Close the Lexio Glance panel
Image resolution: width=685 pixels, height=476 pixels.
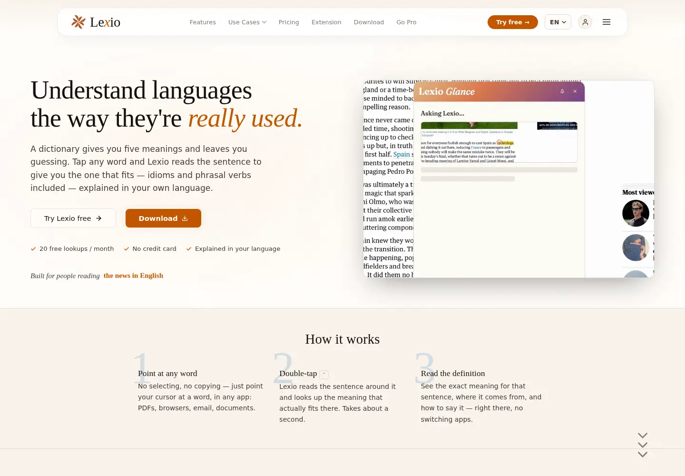575,91
